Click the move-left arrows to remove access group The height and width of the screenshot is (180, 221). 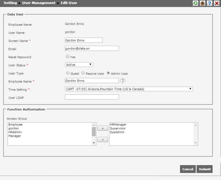point(102,139)
